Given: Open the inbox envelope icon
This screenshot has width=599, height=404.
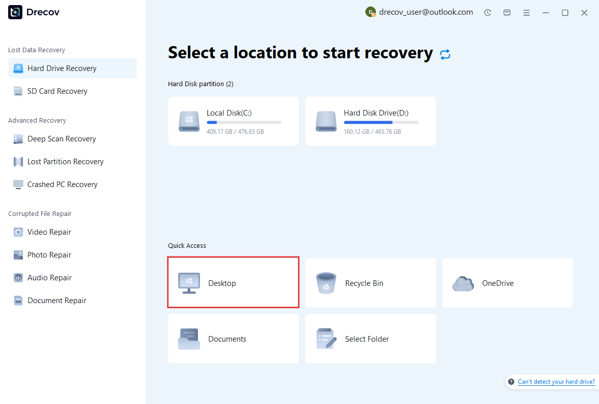Looking at the screenshot, I should point(507,12).
